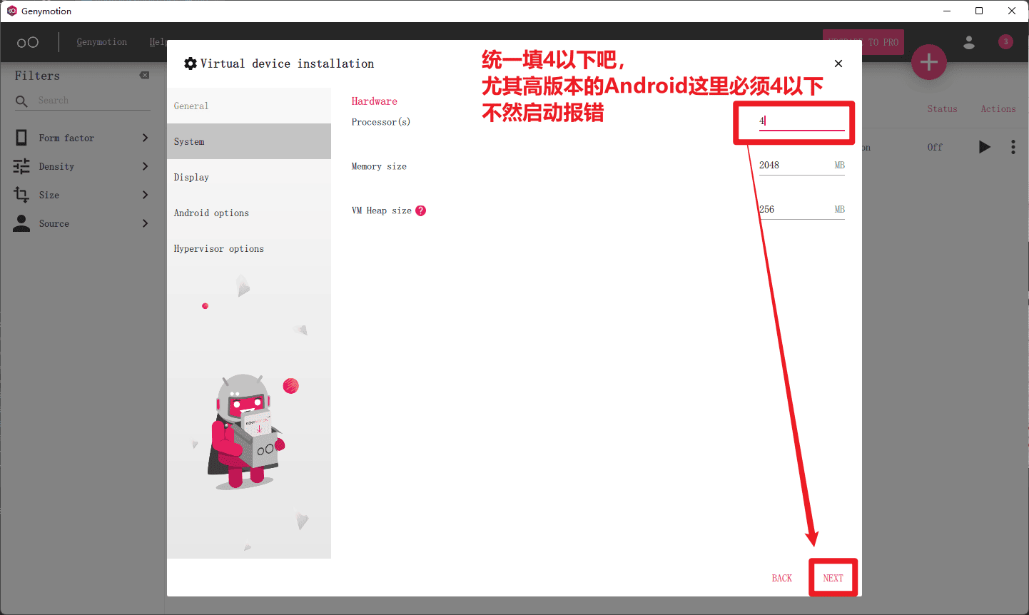
Task: Start the virtual device with play icon
Action: pos(984,147)
